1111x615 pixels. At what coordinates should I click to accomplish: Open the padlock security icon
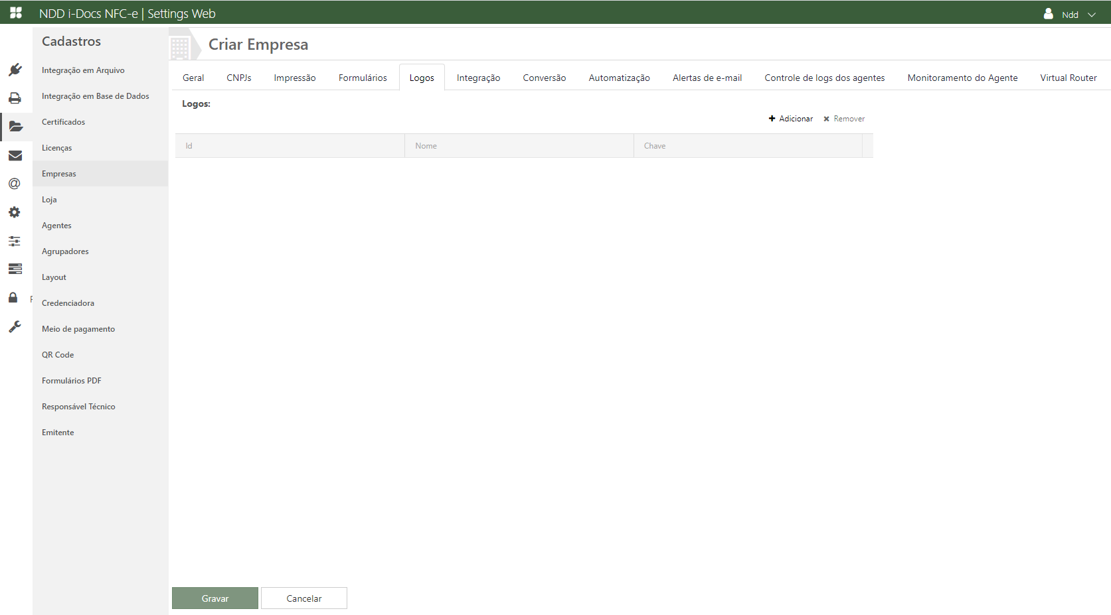coord(13,297)
